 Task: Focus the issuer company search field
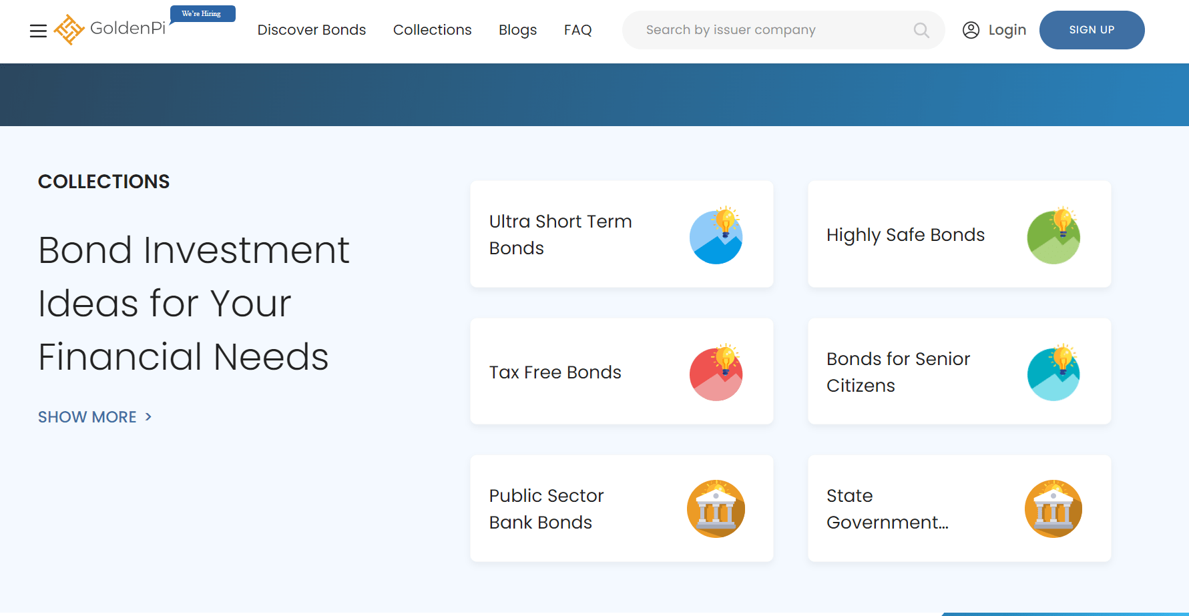pos(783,30)
